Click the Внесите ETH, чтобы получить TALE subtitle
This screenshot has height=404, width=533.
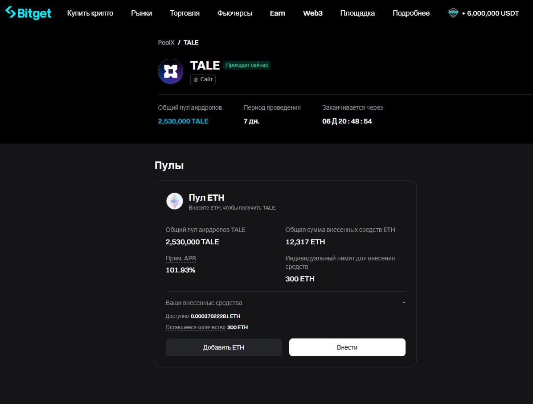tap(233, 208)
